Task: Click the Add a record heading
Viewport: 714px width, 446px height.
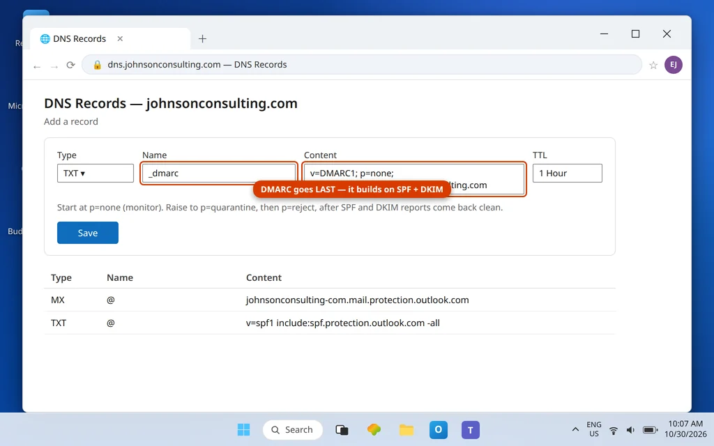Action: coord(71,121)
